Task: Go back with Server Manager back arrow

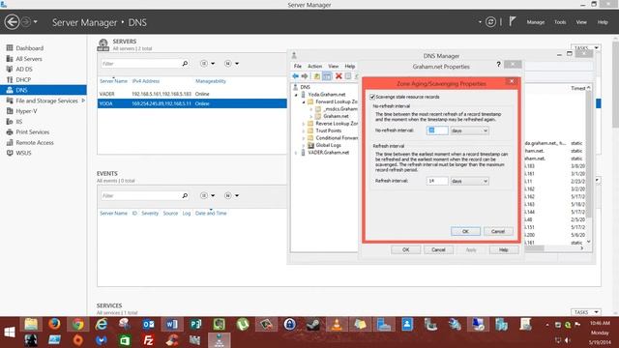Action: pyautogui.click(x=12, y=21)
